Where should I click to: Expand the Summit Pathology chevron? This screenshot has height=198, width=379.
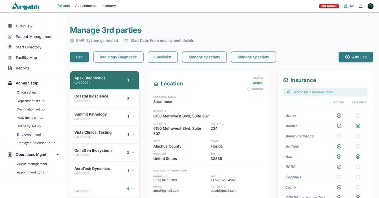point(133,117)
